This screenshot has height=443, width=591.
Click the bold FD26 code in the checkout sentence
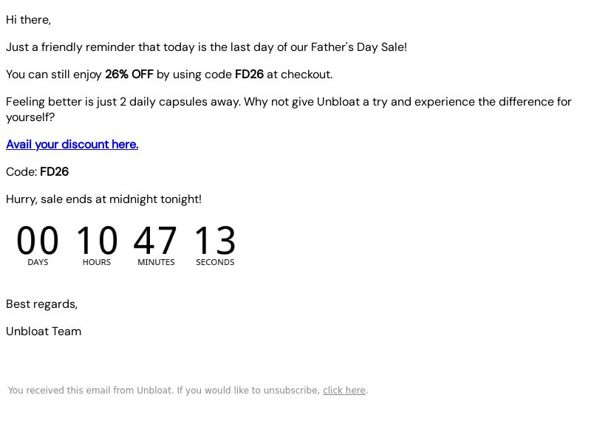(x=249, y=75)
